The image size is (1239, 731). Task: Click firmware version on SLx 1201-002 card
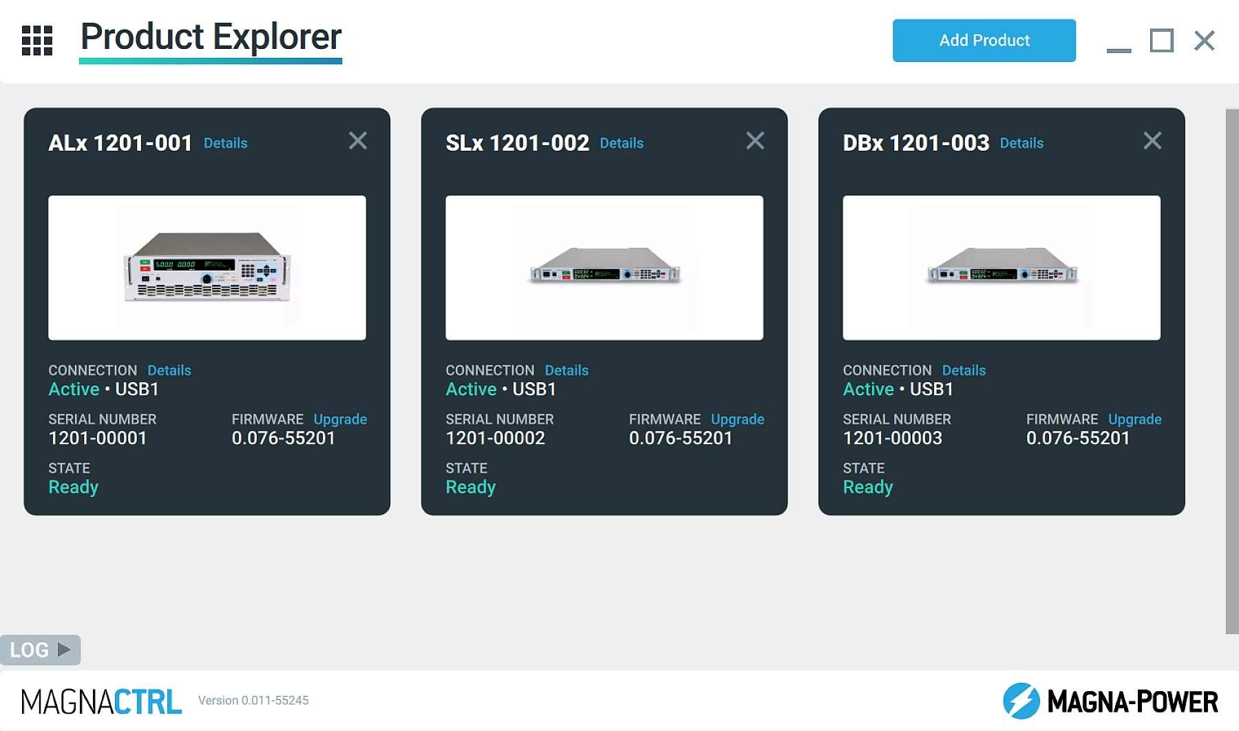681,438
